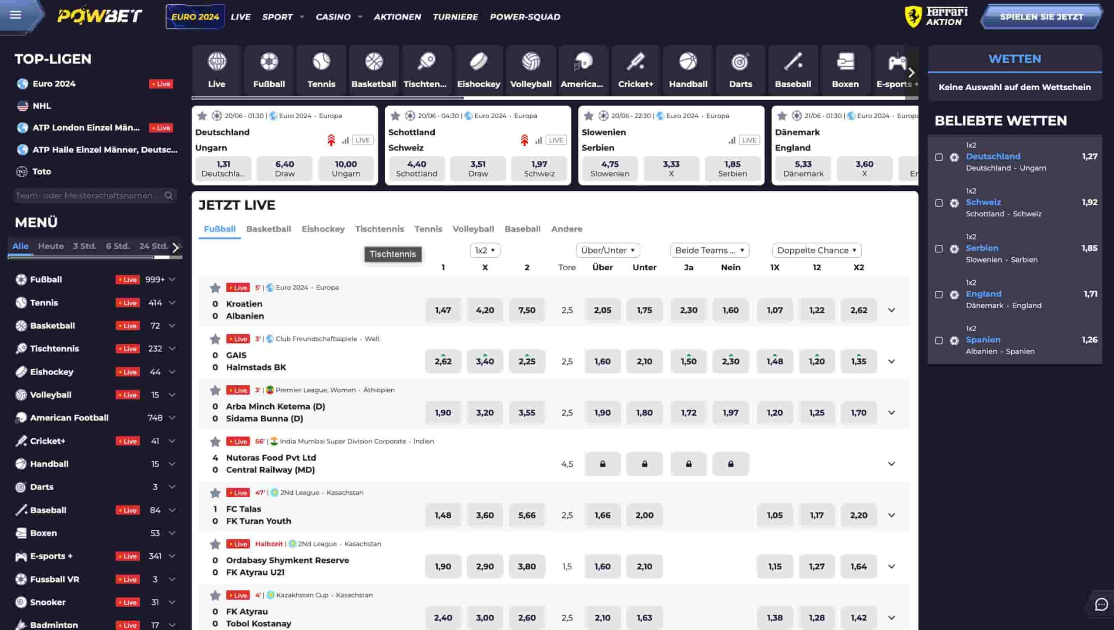Open the Über/Unter filter dropdown
Viewport: 1114px width, 630px height.
[x=607, y=250]
